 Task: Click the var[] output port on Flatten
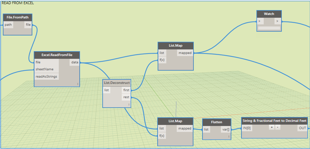[226, 130]
